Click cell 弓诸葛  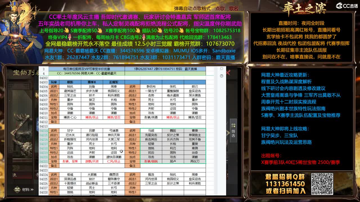pyautogui.click(x=114, y=131)
